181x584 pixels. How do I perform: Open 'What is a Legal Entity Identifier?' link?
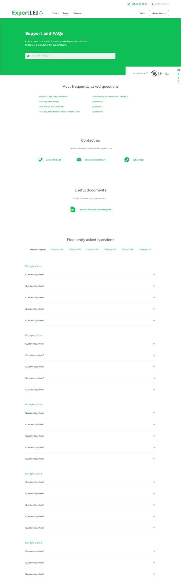(53, 97)
